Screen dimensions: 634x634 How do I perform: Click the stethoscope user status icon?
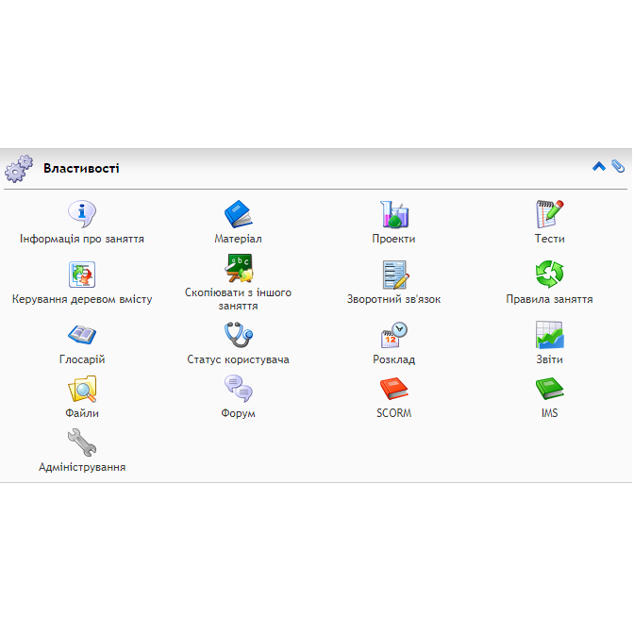coord(239,335)
